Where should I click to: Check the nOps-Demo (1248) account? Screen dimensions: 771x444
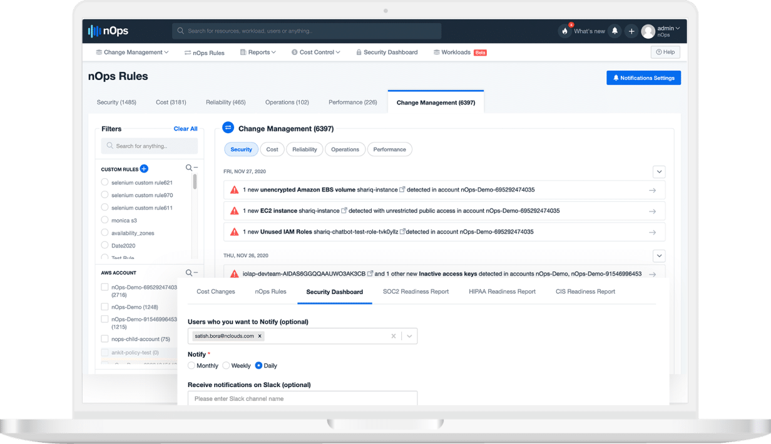click(x=105, y=307)
